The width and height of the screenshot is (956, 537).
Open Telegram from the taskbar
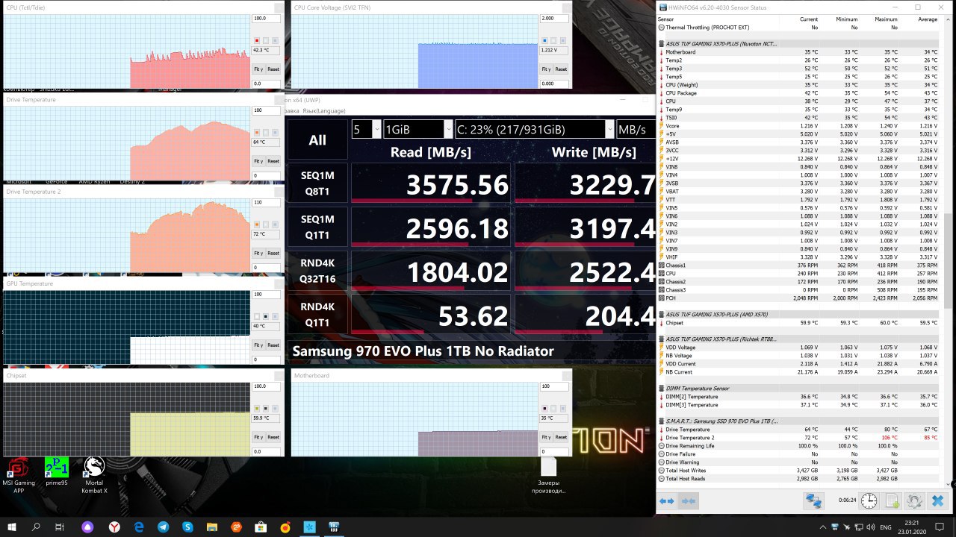pos(164,527)
